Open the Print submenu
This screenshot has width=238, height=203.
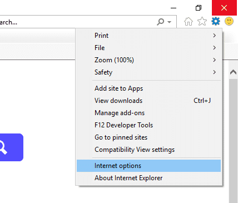148,36
